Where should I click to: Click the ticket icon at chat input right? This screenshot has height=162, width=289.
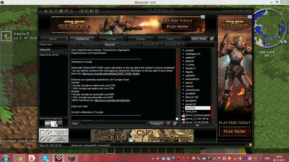coord(175,124)
